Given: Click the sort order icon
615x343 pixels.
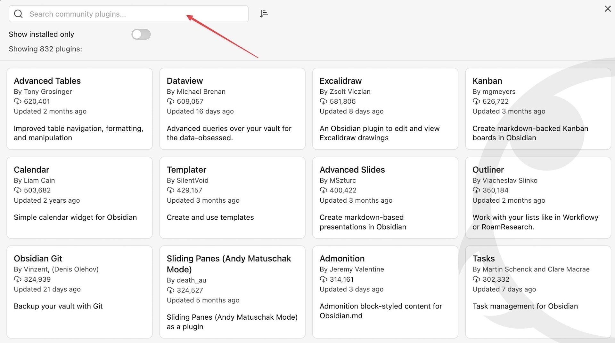Looking at the screenshot, I should [x=264, y=14].
